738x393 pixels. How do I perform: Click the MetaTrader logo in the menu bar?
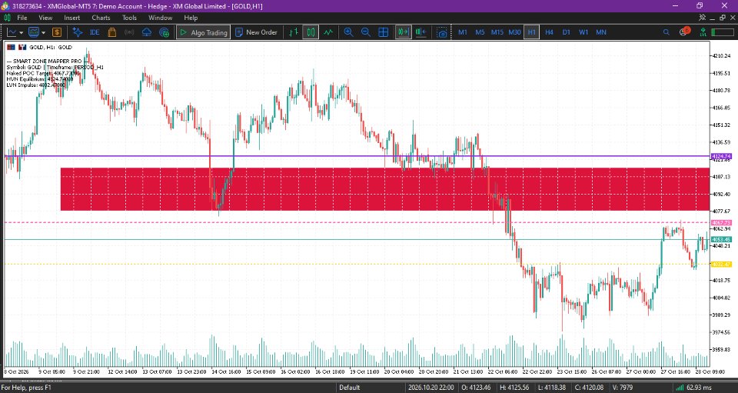click(7, 18)
